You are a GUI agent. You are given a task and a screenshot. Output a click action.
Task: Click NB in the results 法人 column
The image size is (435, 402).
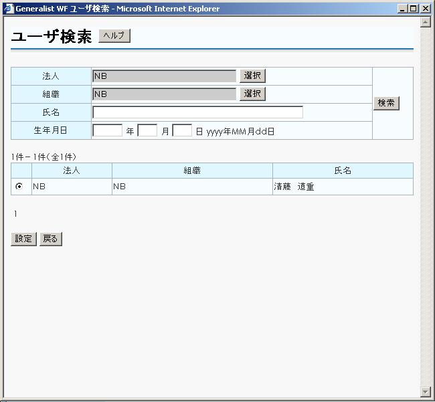click(x=39, y=187)
